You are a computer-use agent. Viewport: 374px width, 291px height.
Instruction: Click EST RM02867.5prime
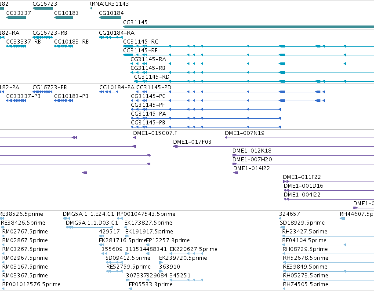point(25,240)
